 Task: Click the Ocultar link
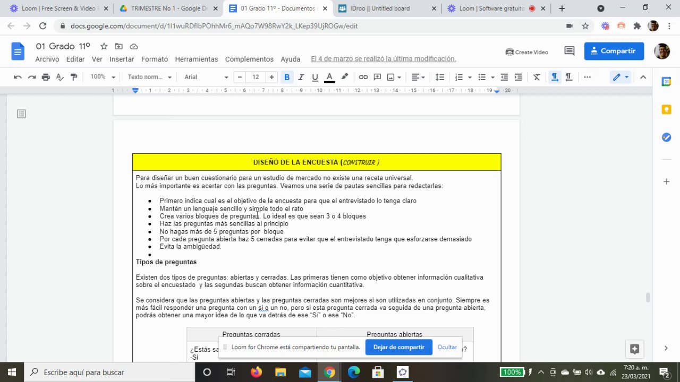447,347
